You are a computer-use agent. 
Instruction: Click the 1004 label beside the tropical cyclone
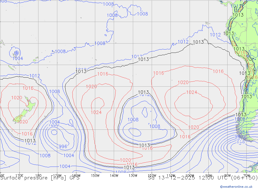tap(18, 58)
